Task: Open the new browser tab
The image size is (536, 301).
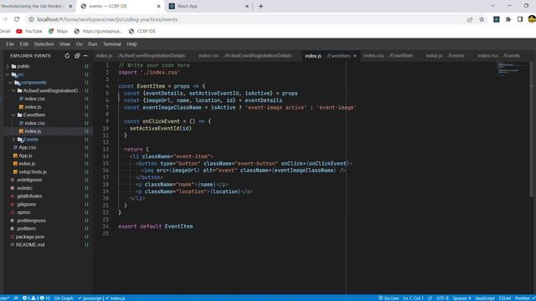Action: point(260,6)
